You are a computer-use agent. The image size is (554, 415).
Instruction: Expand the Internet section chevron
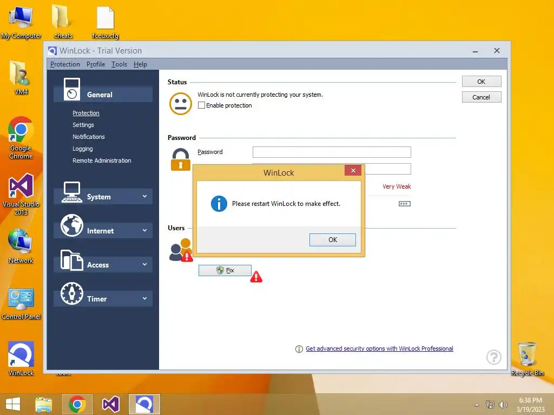(x=144, y=230)
